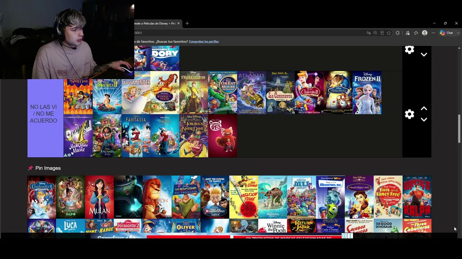Screen dimensions: 462x259
Task: Click the ad info icon
Action: 344,236
